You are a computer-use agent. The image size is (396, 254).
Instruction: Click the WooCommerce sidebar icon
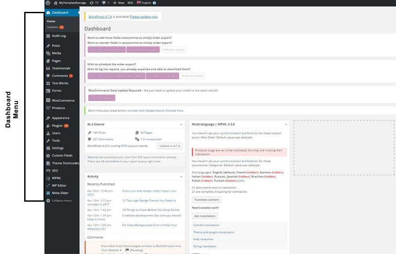tap(48, 101)
